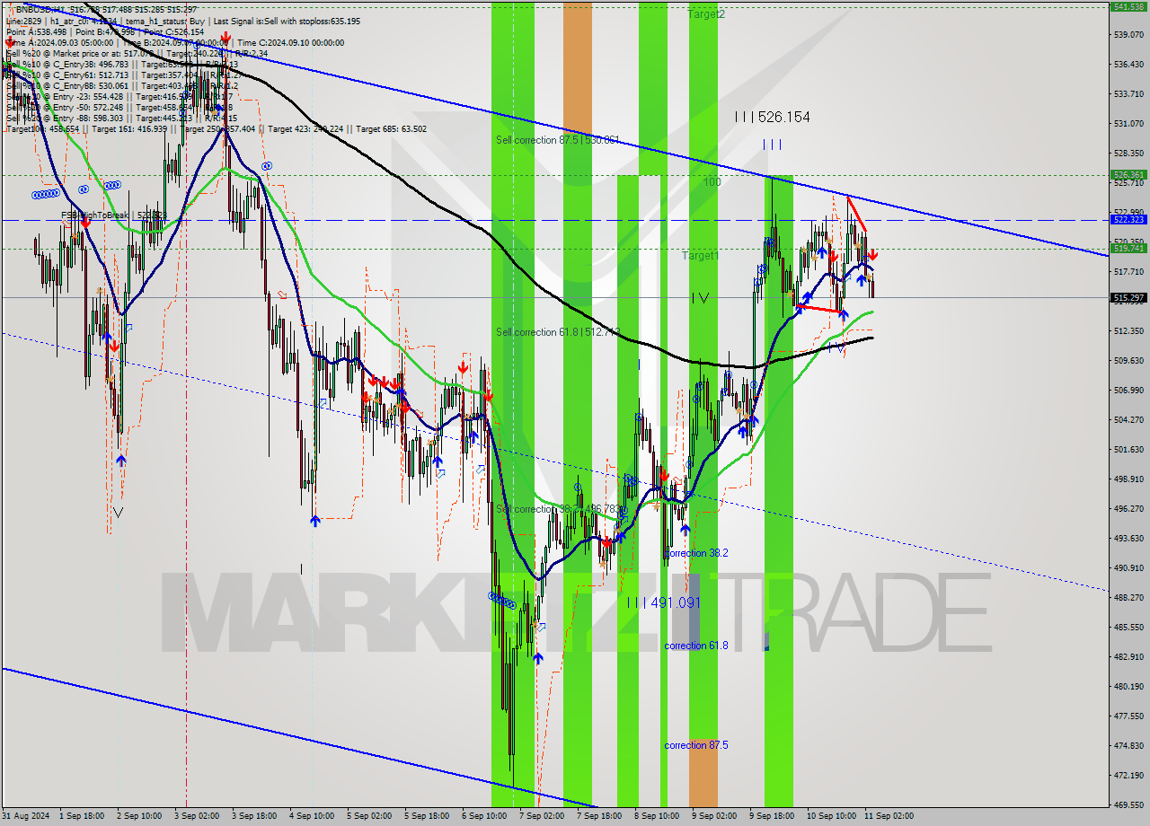
Task: Click the 490.910 price axis value
Action: pyautogui.click(x=1128, y=567)
